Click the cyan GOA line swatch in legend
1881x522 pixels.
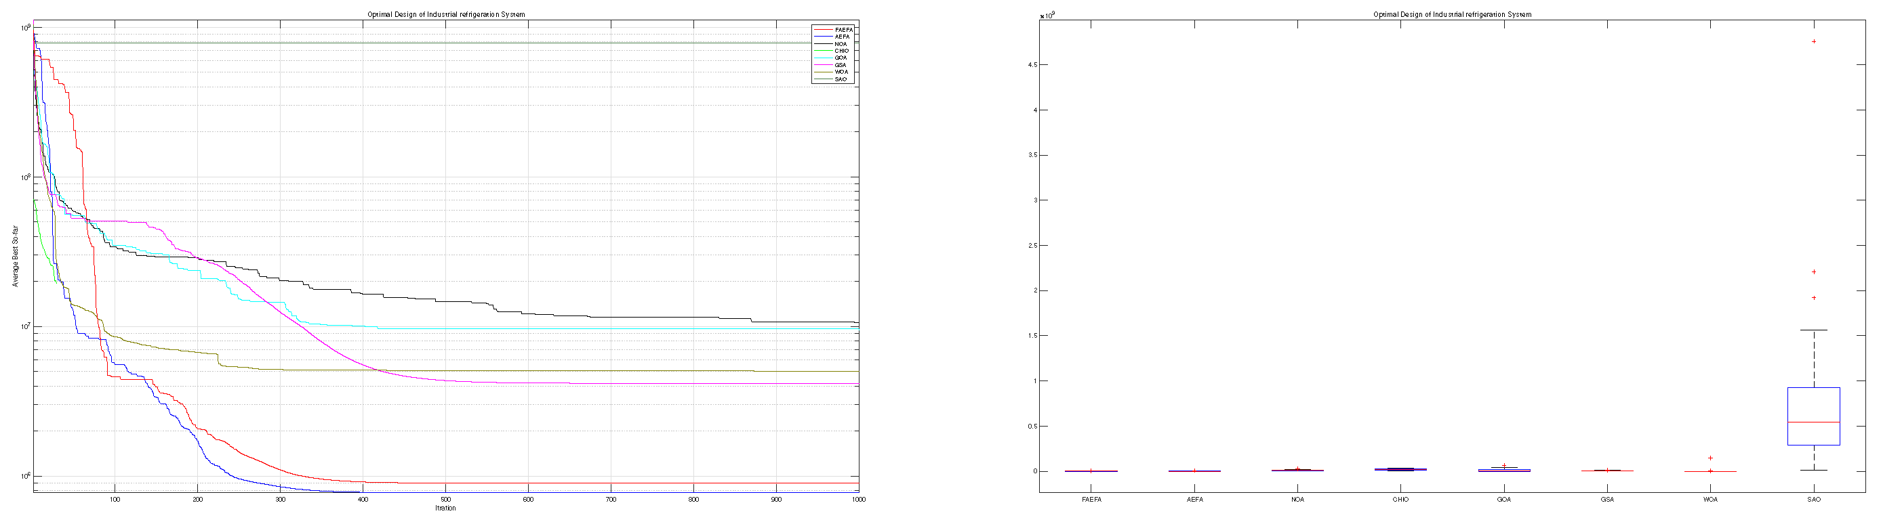pyautogui.click(x=823, y=58)
